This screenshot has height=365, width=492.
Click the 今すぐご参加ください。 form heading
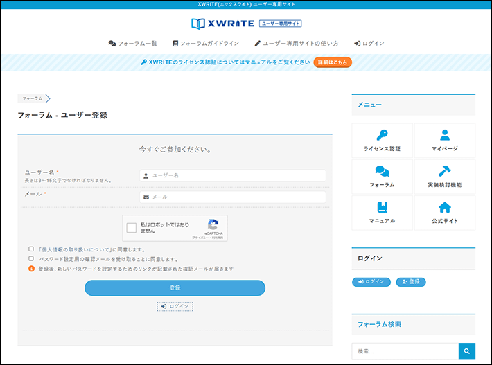pyautogui.click(x=175, y=150)
